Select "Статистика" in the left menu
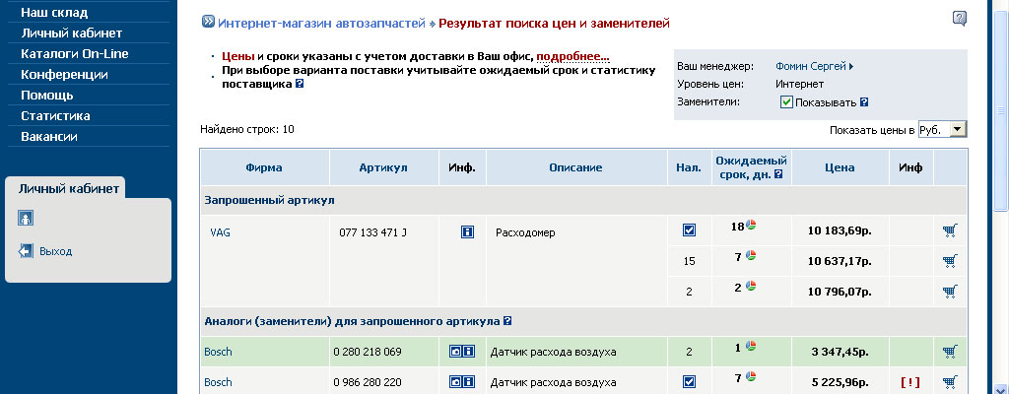This screenshot has width=1009, height=394. coord(55,115)
